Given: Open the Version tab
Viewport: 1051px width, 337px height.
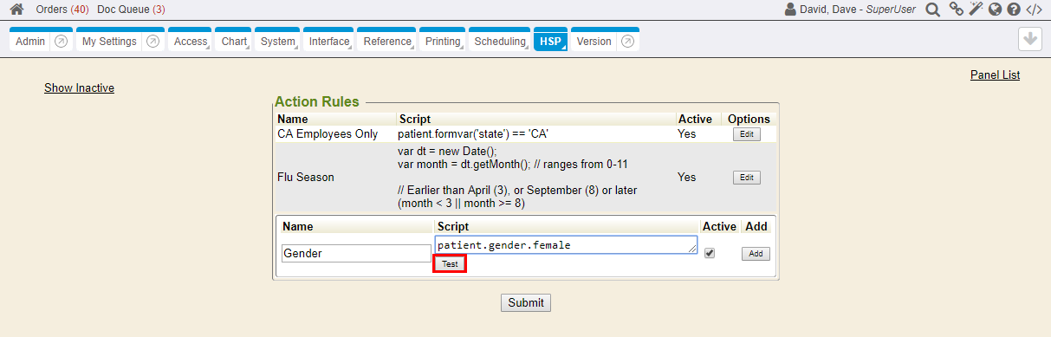Looking at the screenshot, I should [594, 42].
